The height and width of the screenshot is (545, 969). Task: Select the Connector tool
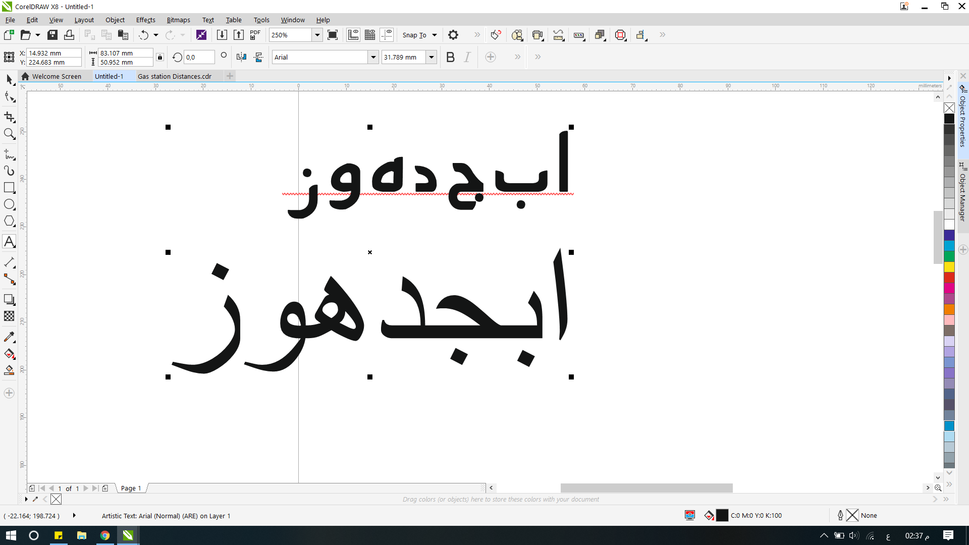(x=9, y=279)
